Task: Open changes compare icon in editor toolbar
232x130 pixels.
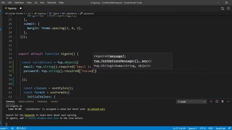Action: pos(223,8)
